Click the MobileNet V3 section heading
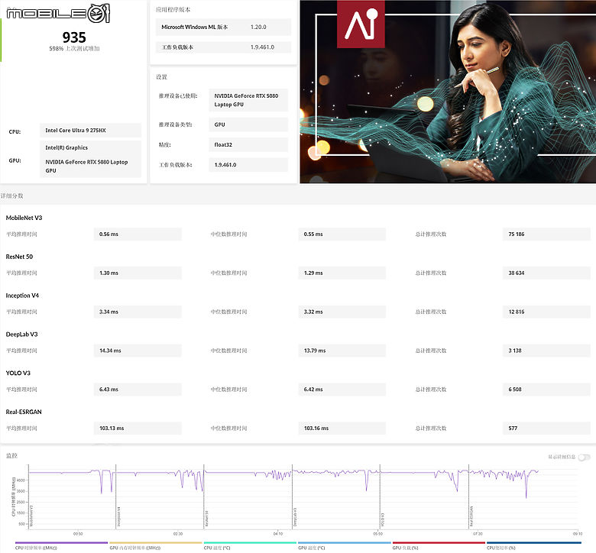 pos(24,218)
